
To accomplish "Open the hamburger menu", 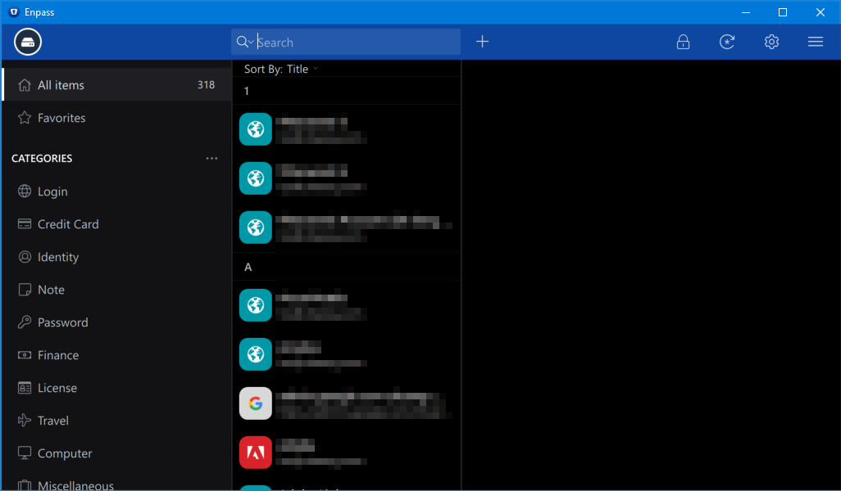I will pyautogui.click(x=815, y=41).
